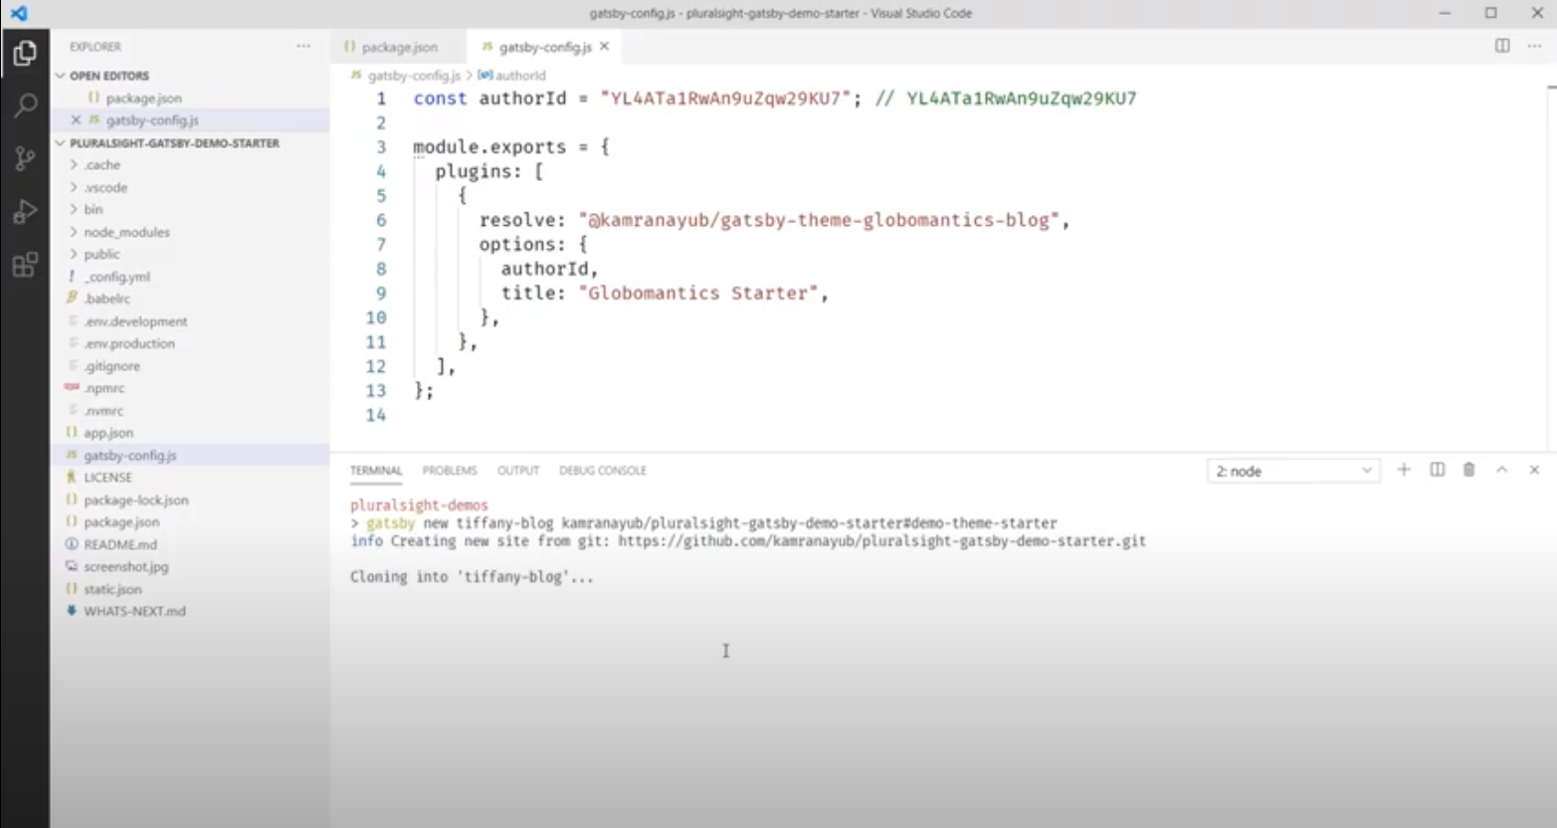Minimize the Visual Studio Code window
The image size is (1557, 828).
click(x=1445, y=13)
